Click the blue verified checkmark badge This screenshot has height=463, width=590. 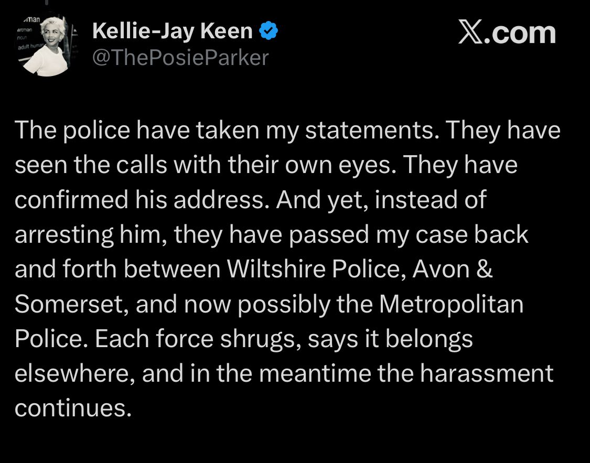coord(269,33)
